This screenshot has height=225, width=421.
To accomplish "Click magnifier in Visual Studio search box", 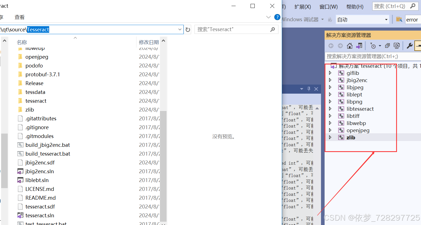I will [413, 6].
